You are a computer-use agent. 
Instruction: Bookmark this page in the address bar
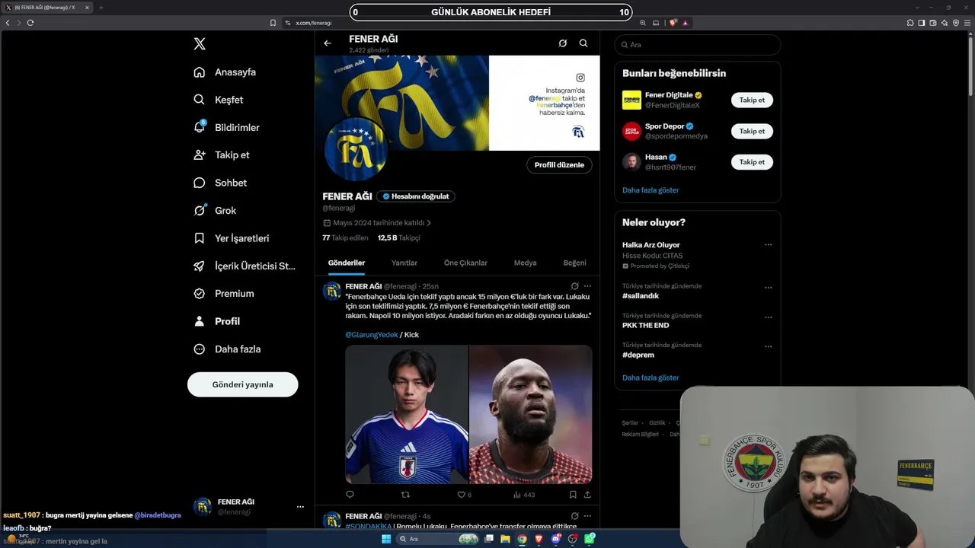tap(273, 23)
